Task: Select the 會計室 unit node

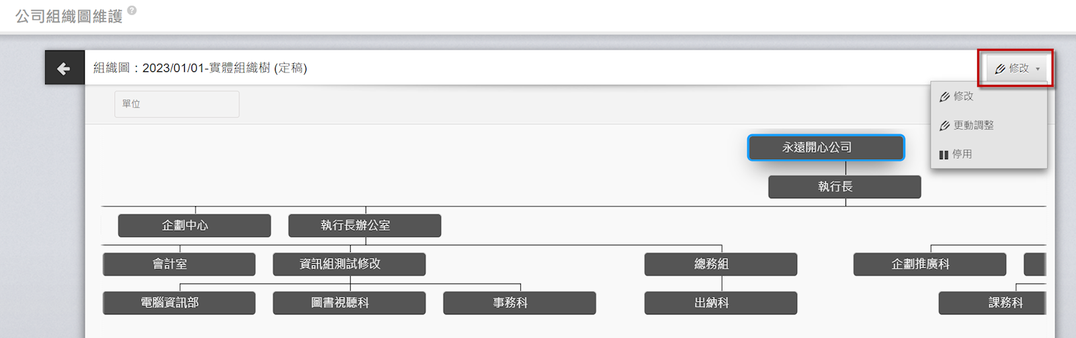Action: 179,265
